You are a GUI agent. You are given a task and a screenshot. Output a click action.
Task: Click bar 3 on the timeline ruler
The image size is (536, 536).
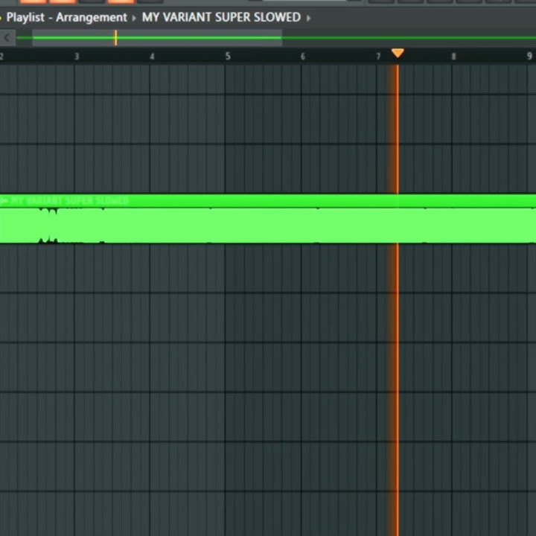pos(77,57)
